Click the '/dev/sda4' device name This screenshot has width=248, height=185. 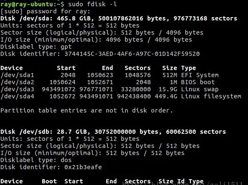[17, 96]
